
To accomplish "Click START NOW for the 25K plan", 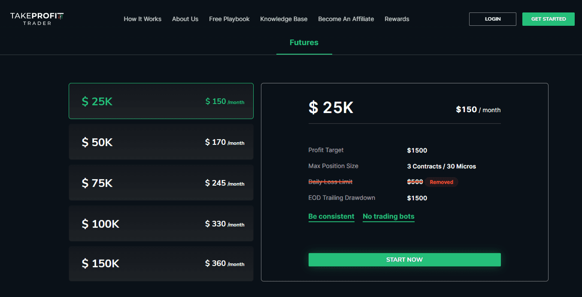I will 404,260.
